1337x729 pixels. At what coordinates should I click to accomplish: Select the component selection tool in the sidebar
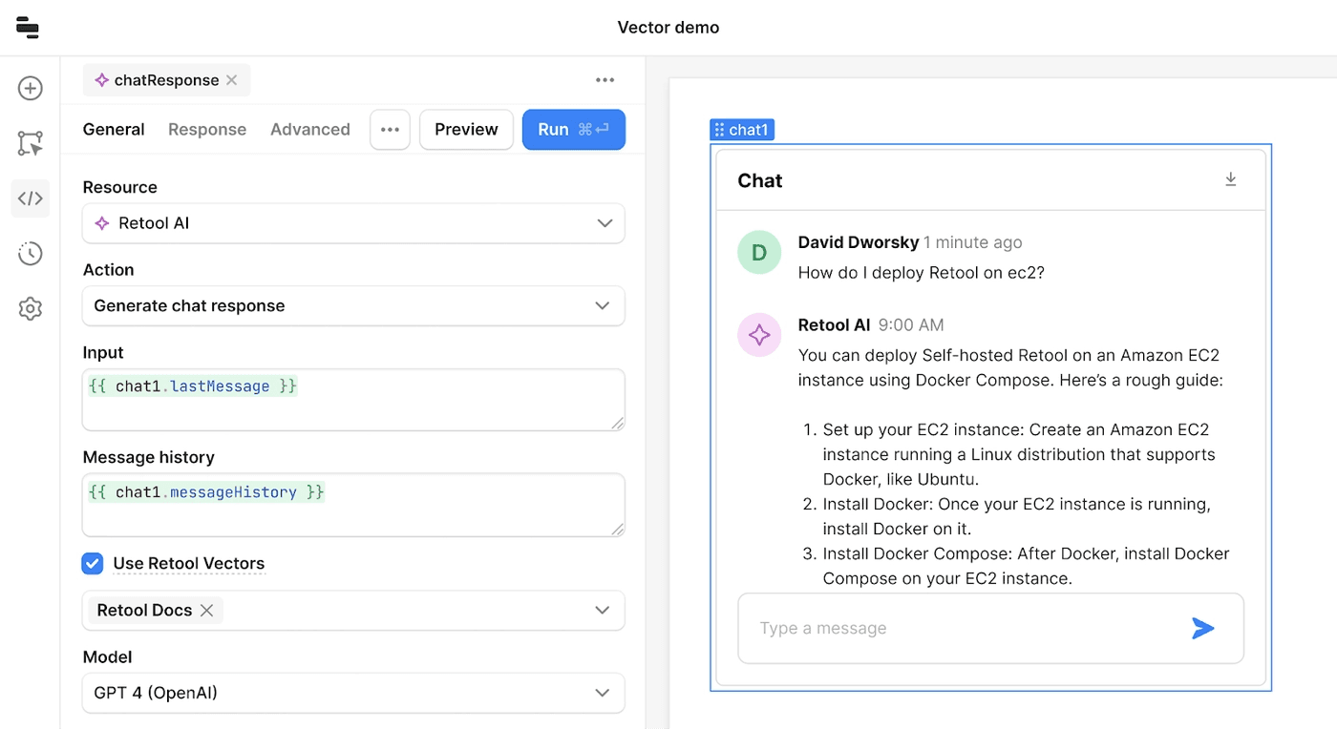point(30,143)
